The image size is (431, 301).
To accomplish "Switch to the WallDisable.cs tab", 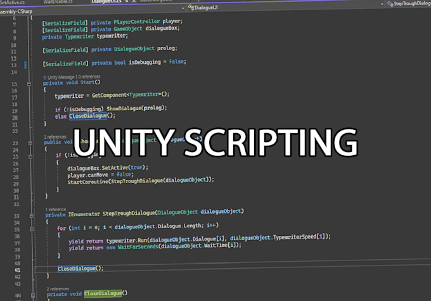I will click(x=58, y=2).
